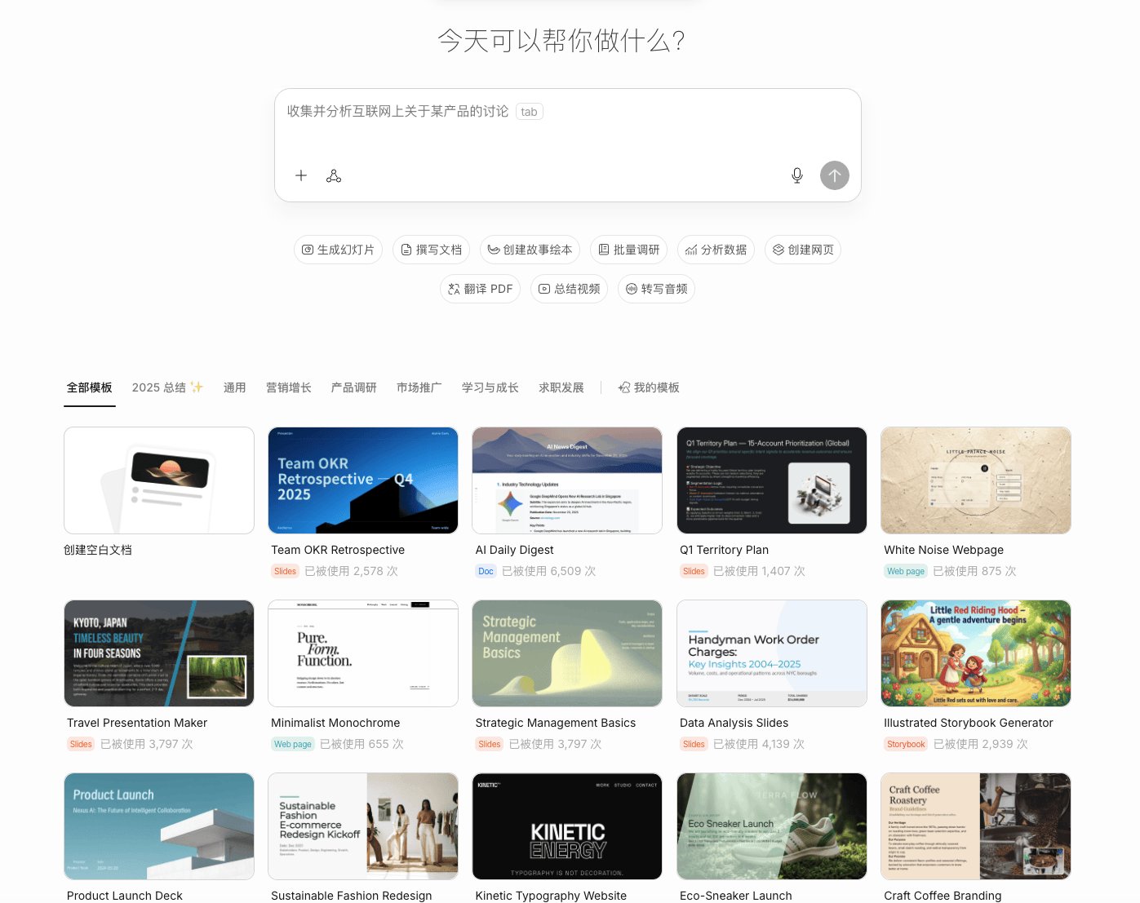Select the 创建故事绘本 quick action
Viewport: 1140px width, 903px height.
pos(530,250)
